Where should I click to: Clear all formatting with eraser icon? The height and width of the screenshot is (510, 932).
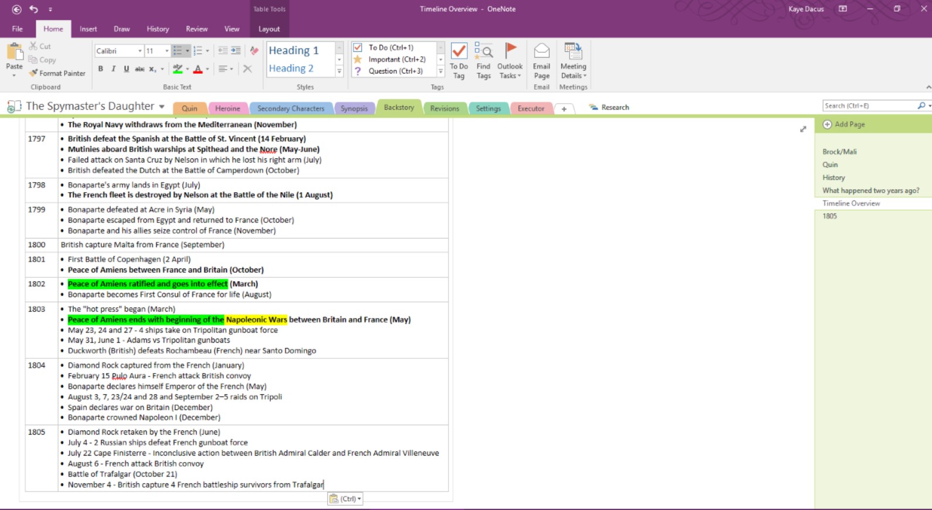254,51
